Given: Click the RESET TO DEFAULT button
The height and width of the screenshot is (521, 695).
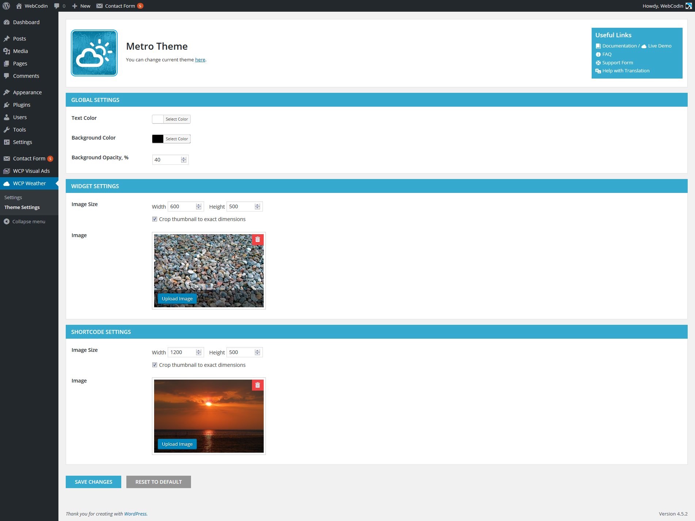Looking at the screenshot, I should pos(159,482).
